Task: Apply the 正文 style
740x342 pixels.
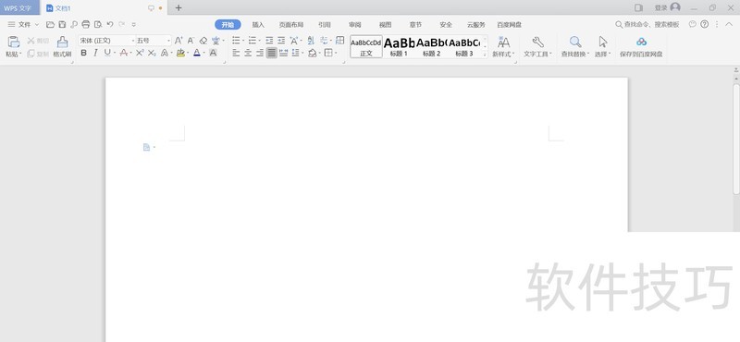Action: coord(366,46)
